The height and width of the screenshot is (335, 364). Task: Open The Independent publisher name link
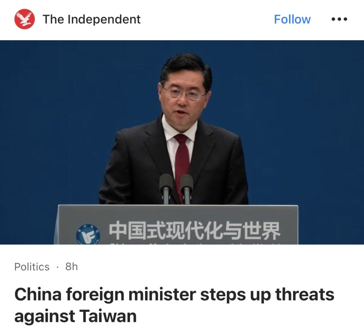[x=91, y=19]
